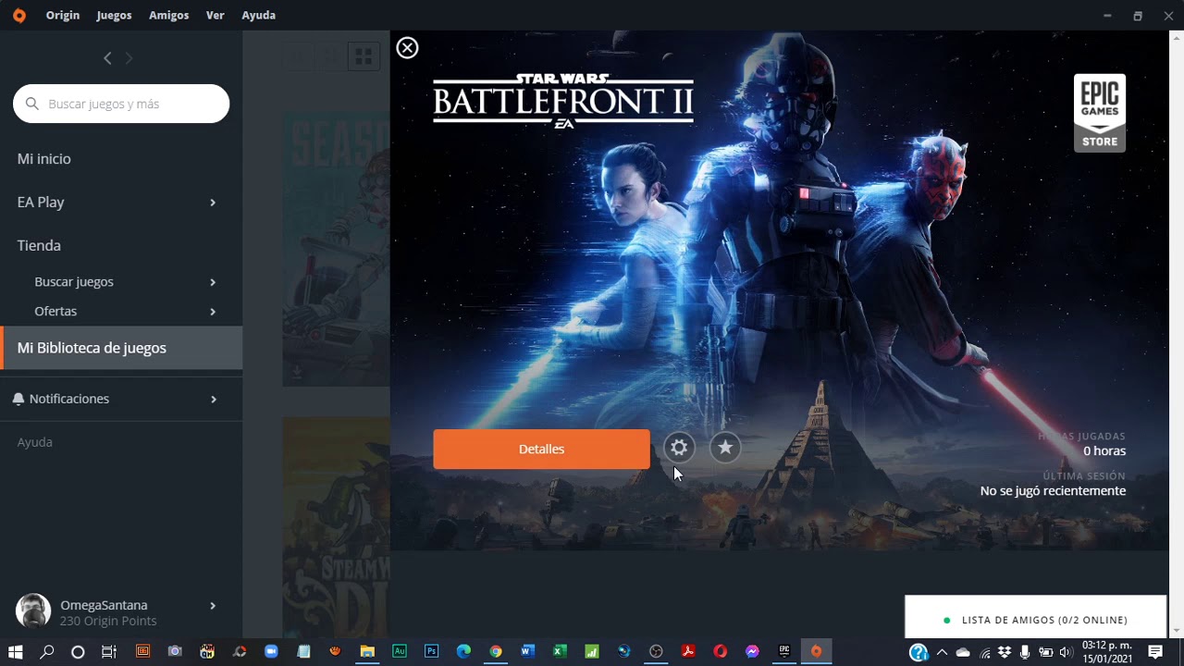
Task: Mark Battlefront II as favorite with star
Action: [x=725, y=448]
